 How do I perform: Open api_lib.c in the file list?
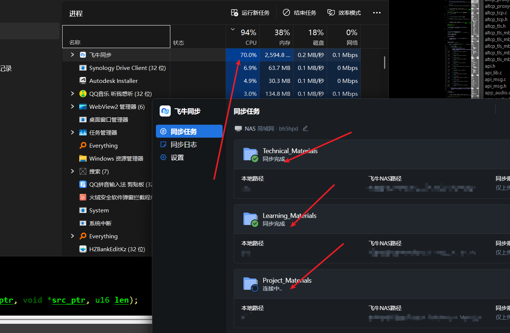pos(493,73)
